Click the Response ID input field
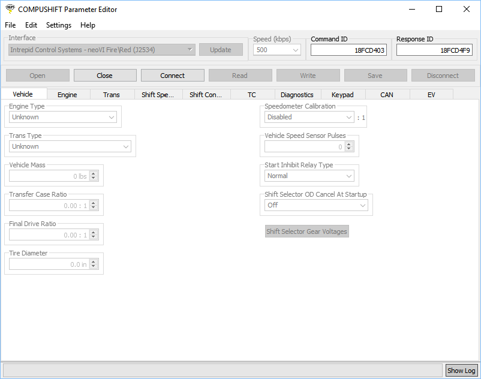Image resolution: width=481 pixels, height=379 pixels. [434, 50]
